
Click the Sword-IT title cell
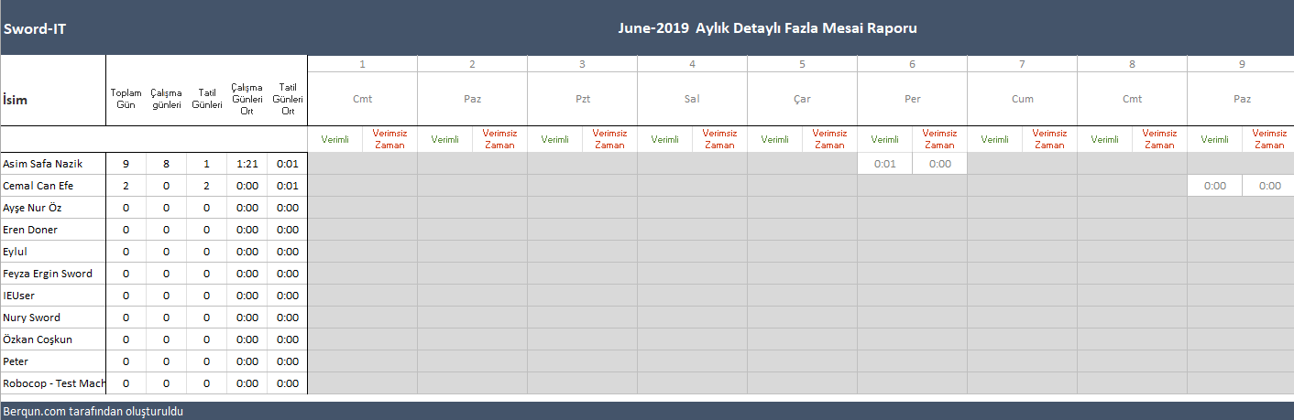pos(35,28)
